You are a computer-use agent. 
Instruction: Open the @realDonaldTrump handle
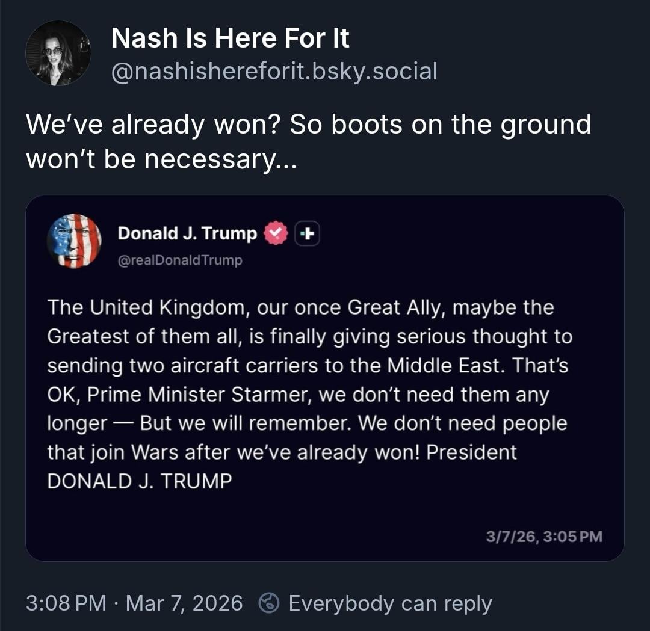coord(180,260)
